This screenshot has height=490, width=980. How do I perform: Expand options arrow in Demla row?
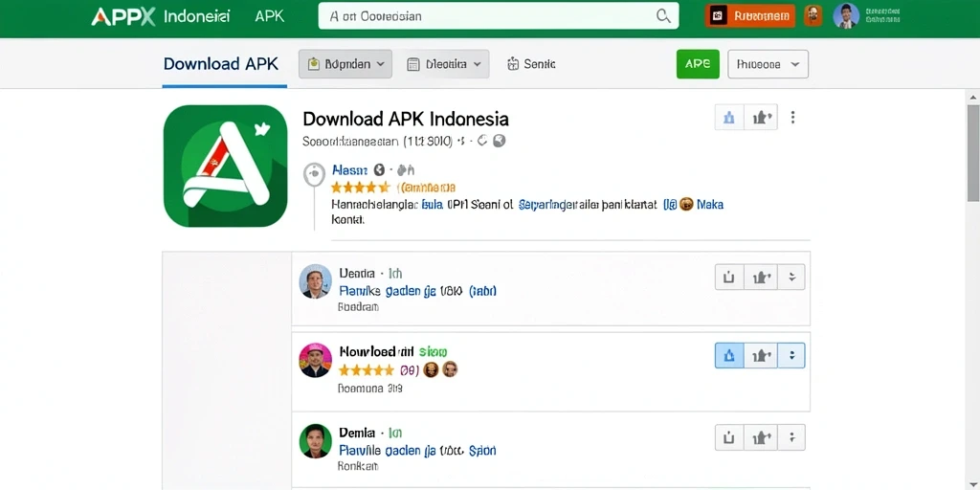coord(791,436)
